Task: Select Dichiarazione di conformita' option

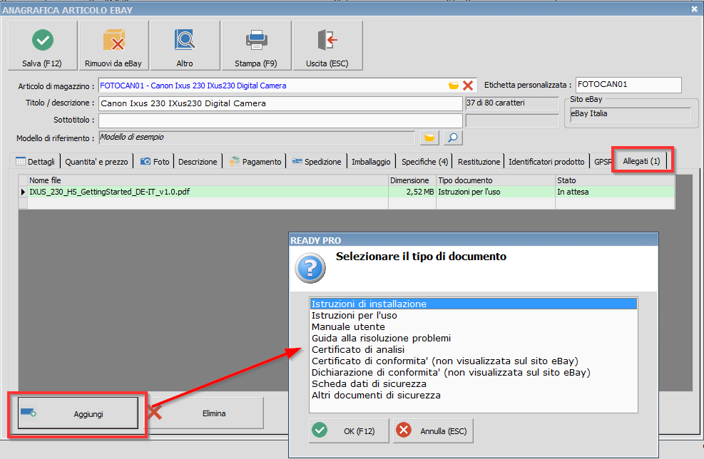Action: [473, 373]
